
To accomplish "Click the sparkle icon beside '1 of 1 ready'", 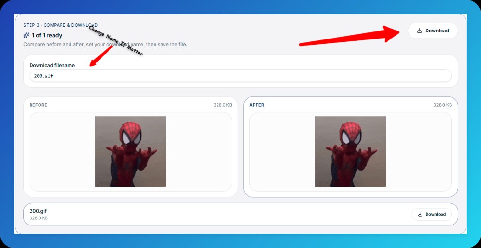I will coord(26,35).
